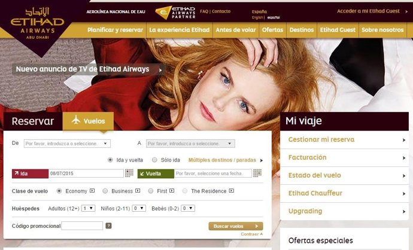Screen dimensions: 413x250
Task: Click the Business class info icon
Action: tap(138, 191)
